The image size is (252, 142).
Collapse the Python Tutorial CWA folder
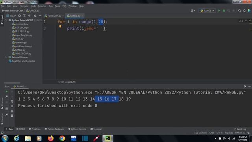(x=6, y=20)
